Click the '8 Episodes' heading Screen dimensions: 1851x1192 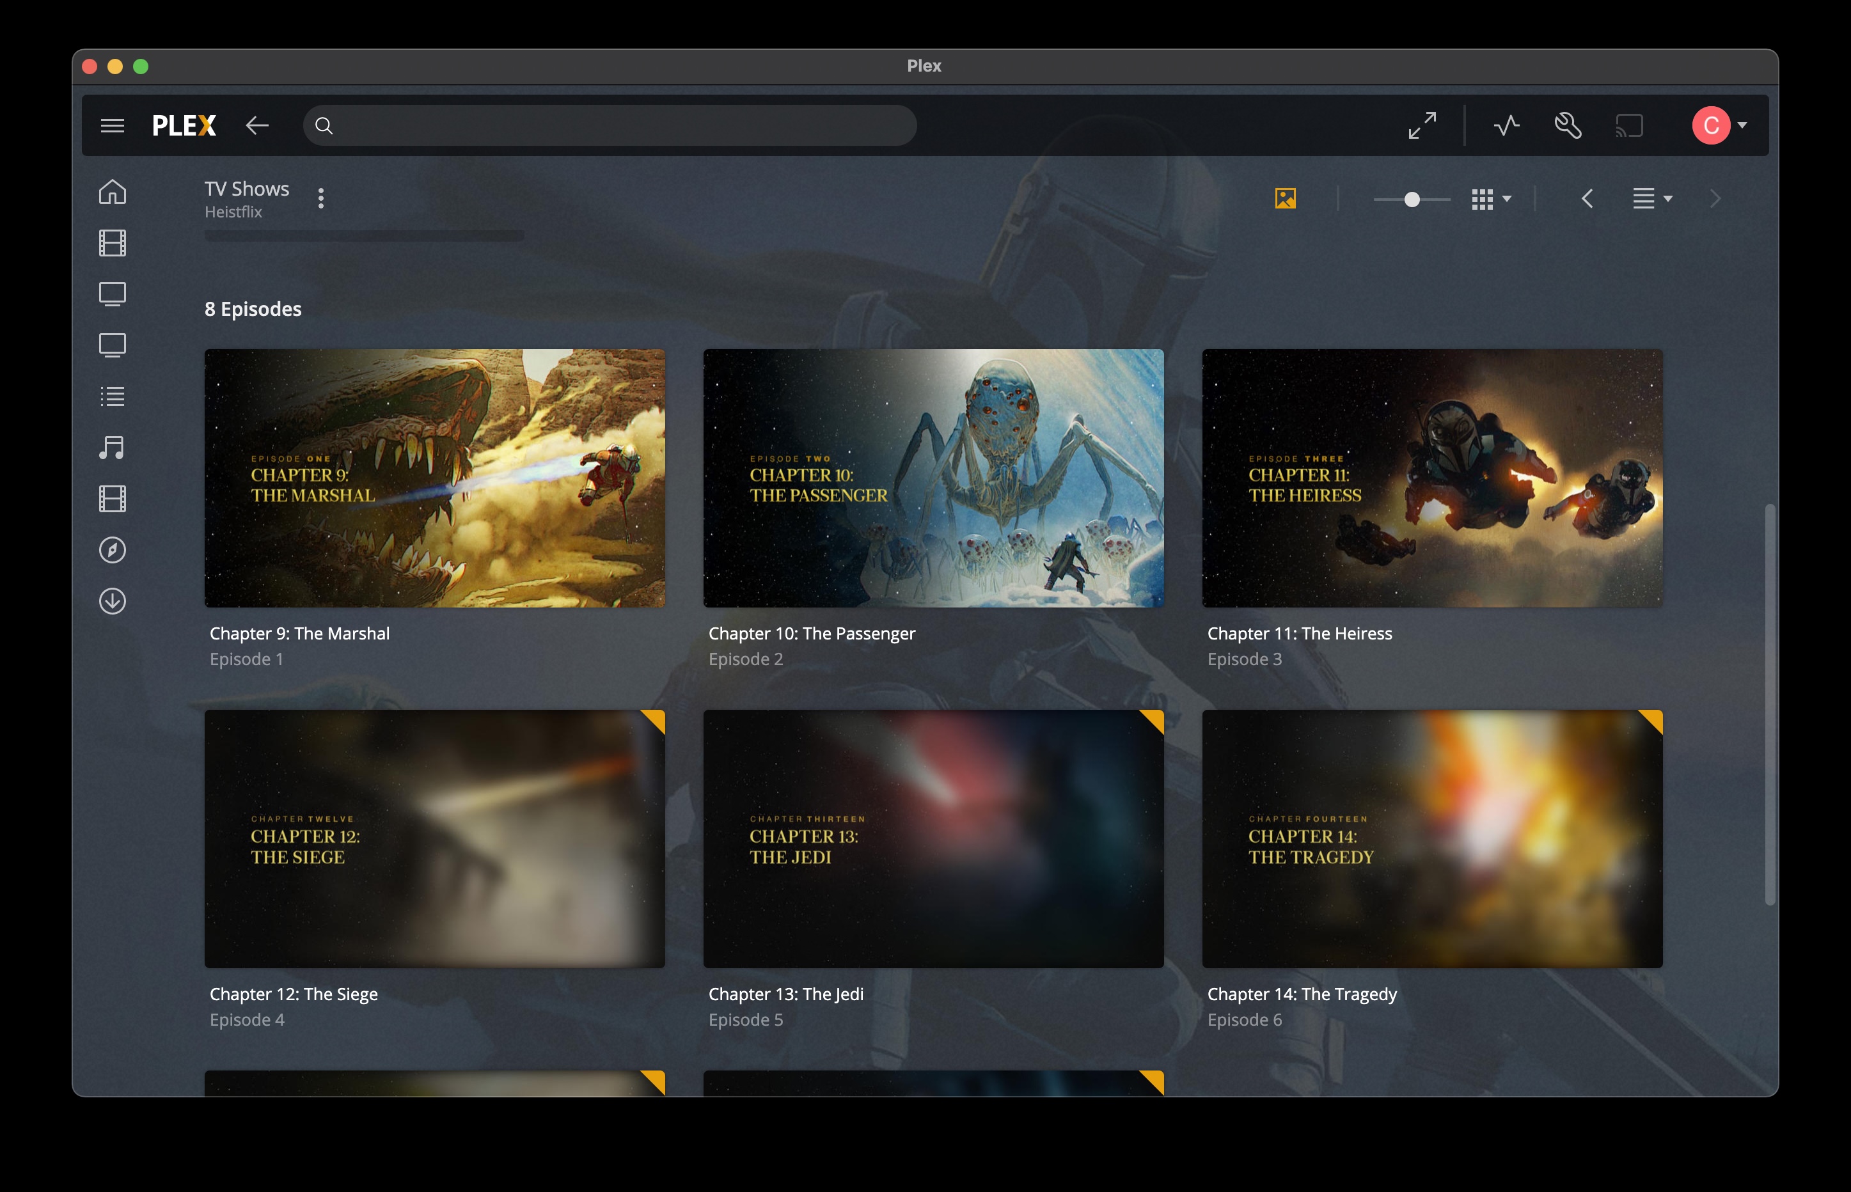click(253, 309)
